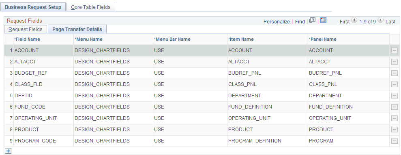Viewport: 401px width, 155px height.
Task: Click CLASS_FLD field name cell
Action: [28, 84]
